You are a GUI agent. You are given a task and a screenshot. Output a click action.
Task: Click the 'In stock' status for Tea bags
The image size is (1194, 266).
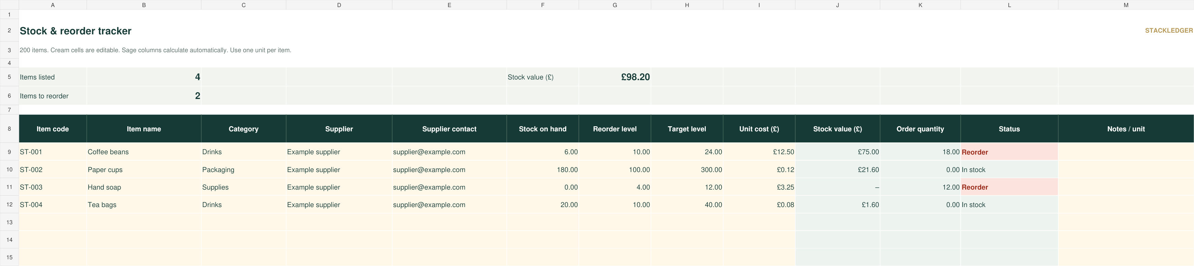pos(1009,205)
